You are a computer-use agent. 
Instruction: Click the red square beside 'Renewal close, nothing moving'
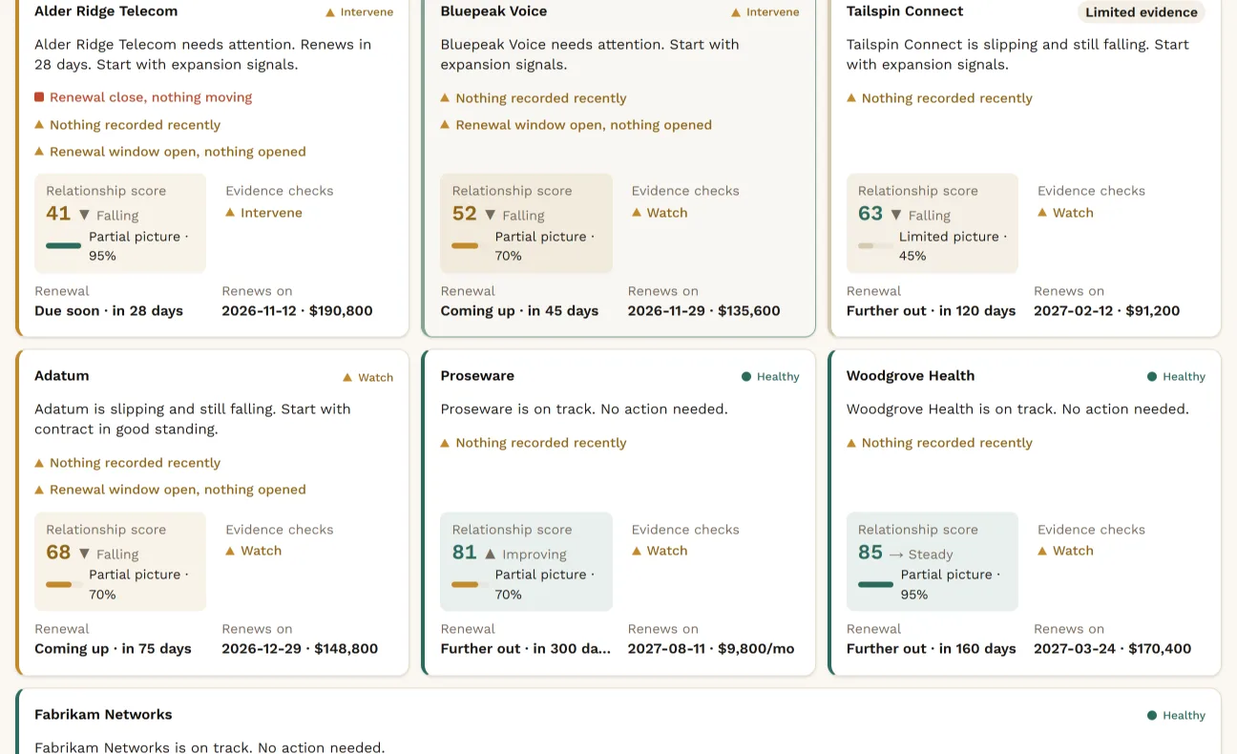(39, 97)
